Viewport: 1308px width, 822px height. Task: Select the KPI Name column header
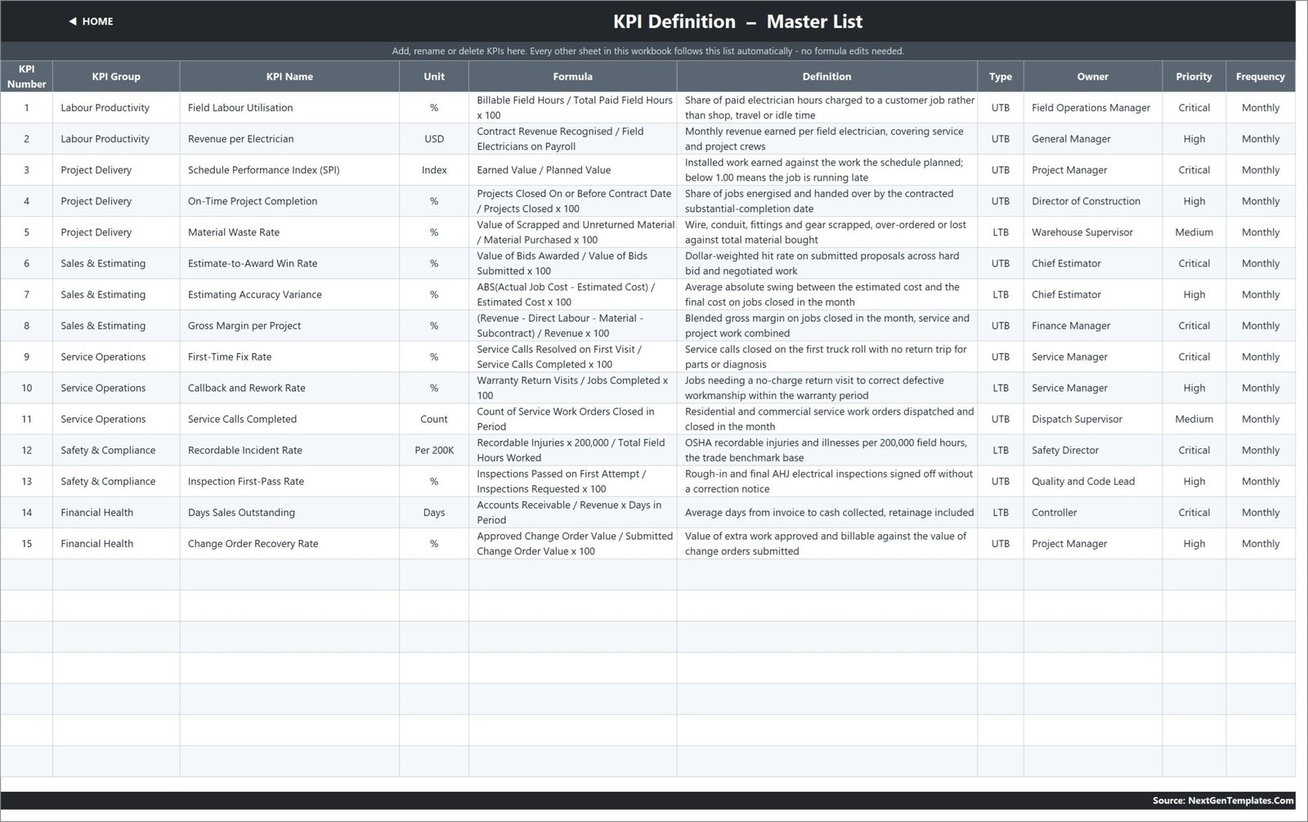(289, 76)
